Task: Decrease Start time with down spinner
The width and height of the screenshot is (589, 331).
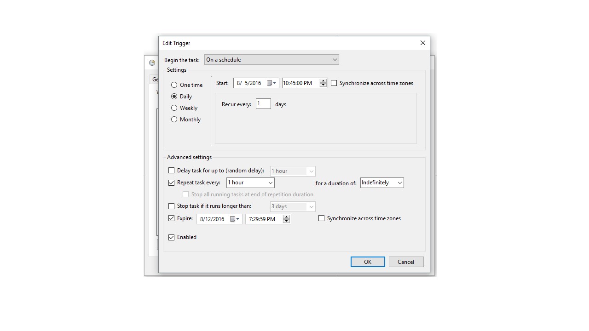Action: pos(323,86)
